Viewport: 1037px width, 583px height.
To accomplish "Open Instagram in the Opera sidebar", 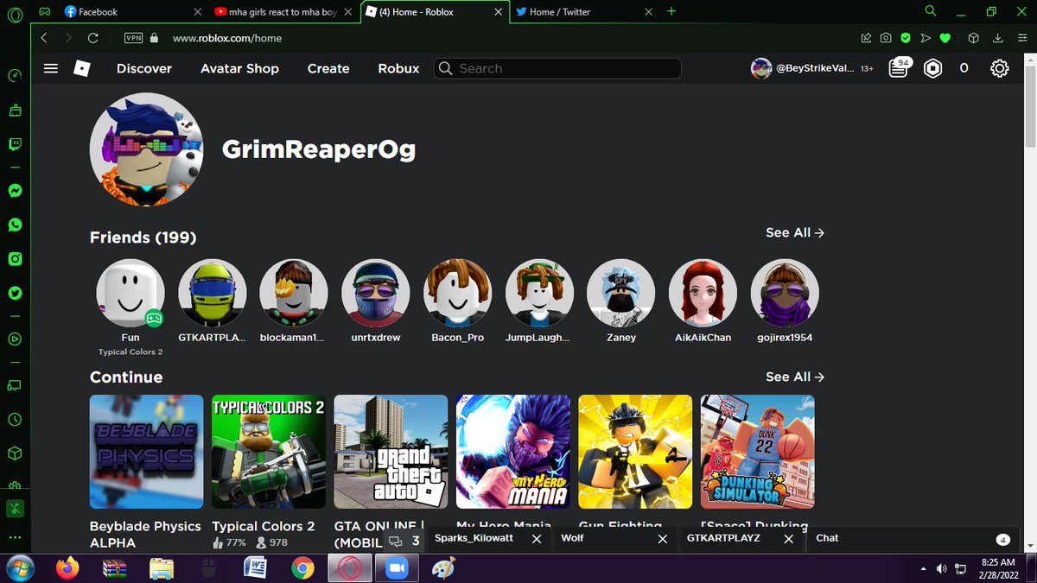I will point(15,258).
